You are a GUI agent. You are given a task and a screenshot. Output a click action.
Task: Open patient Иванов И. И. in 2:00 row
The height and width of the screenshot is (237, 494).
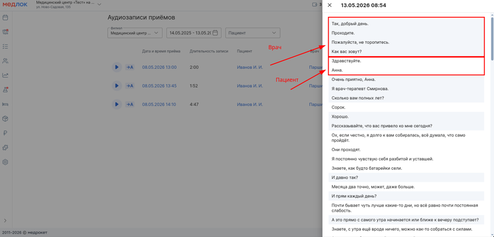[x=249, y=67]
